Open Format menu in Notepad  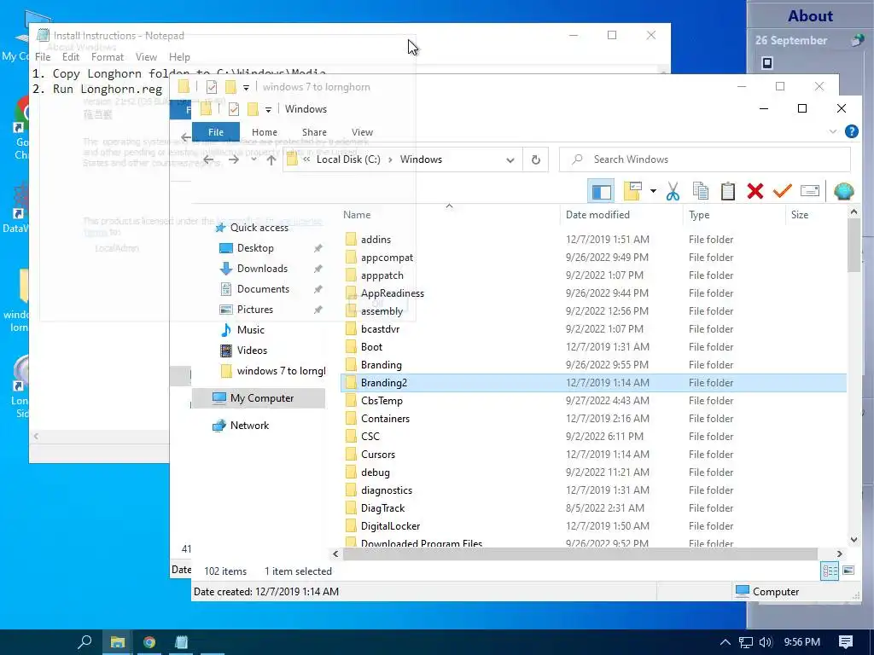pos(107,57)
